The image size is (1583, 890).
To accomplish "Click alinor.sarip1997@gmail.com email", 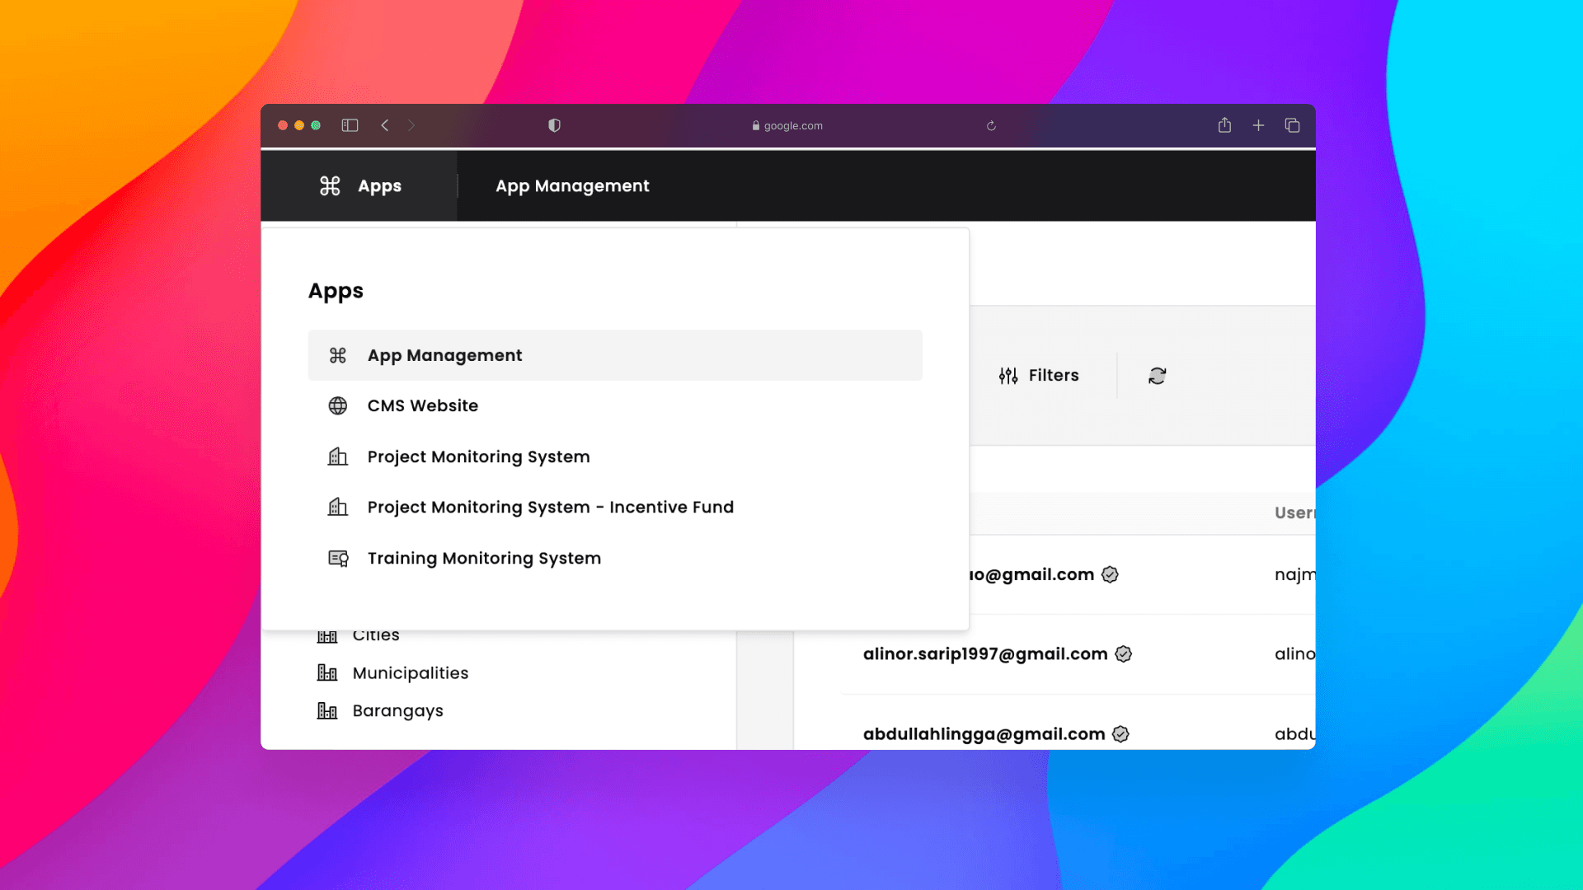I will [x=984, y=653].
